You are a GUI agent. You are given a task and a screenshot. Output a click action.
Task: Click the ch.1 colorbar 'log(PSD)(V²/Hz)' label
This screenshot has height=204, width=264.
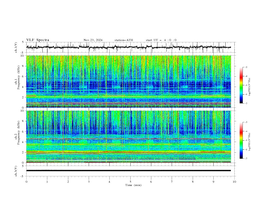point(249,87)
